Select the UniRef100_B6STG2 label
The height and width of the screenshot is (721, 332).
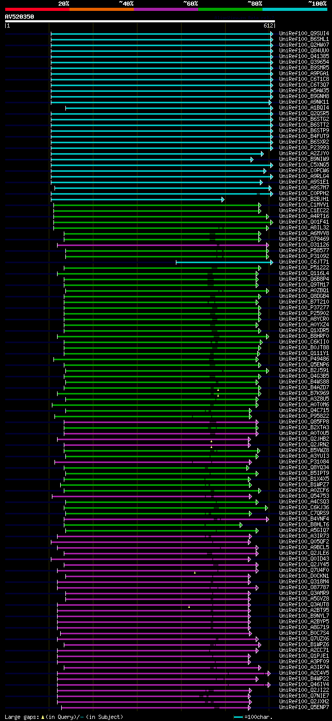coord(304,119)
